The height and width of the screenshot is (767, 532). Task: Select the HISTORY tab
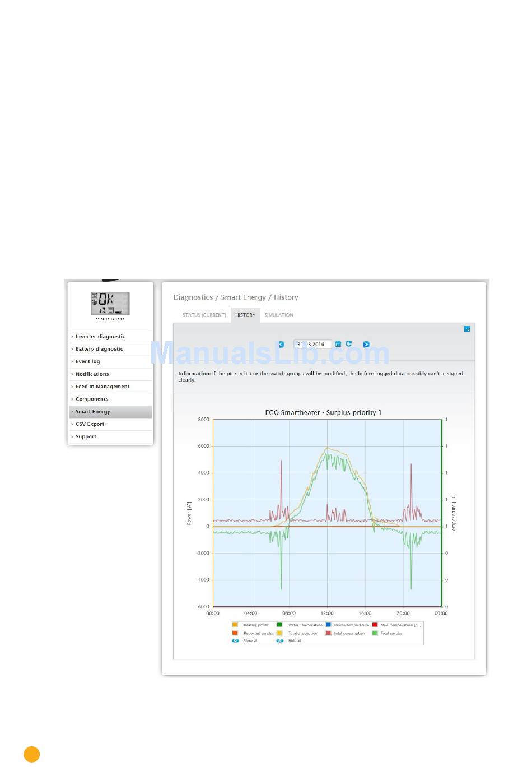245,315
